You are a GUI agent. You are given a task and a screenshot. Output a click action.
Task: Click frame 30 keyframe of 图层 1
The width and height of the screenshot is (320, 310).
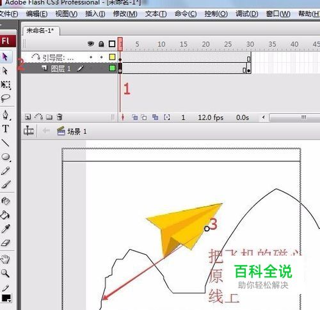(x=249, y=69)
